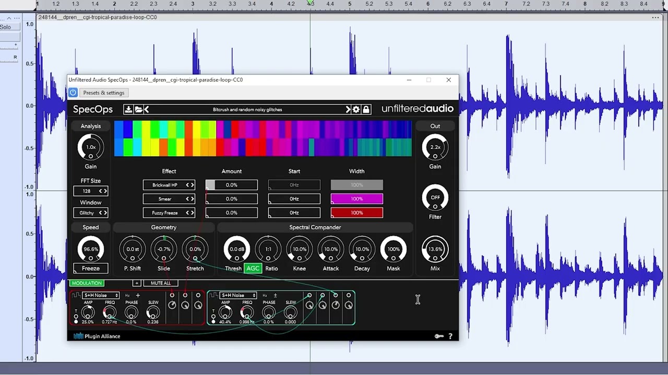Open the Presets & settings menu
This screenshot has width=668, height=375.
[x=103, y=93]
